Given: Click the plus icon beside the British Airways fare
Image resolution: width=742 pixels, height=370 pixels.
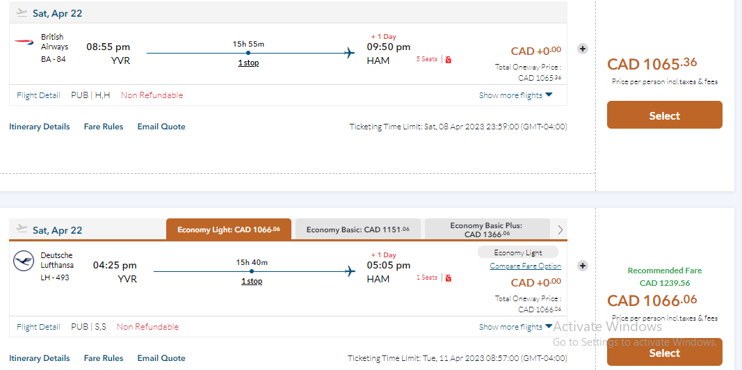Looking at the screenshot, I should pyautogui.click(x=583, y=49).
